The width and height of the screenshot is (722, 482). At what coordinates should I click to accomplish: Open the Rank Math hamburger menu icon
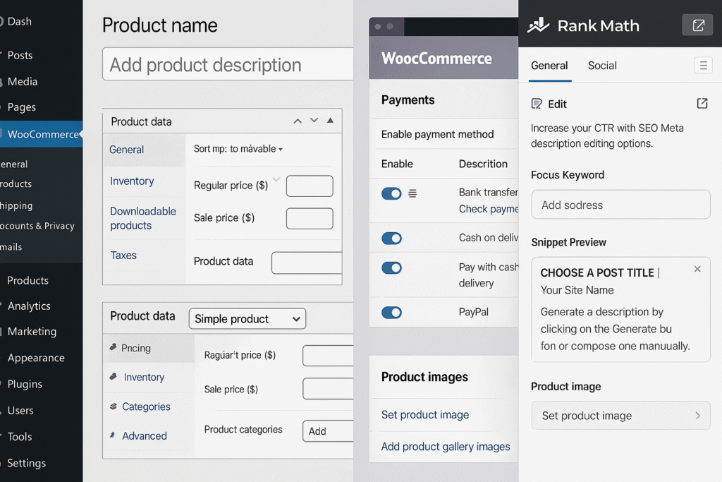[x=703, y=66]
